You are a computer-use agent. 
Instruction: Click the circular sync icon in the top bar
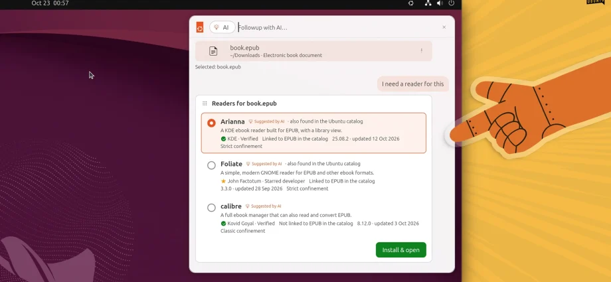tap(410, 3)
